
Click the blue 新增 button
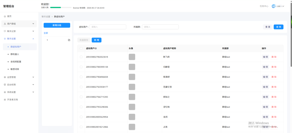tap(96, 40)
